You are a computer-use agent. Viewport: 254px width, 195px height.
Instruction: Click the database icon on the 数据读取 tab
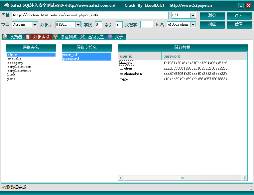tap(28, 37)
